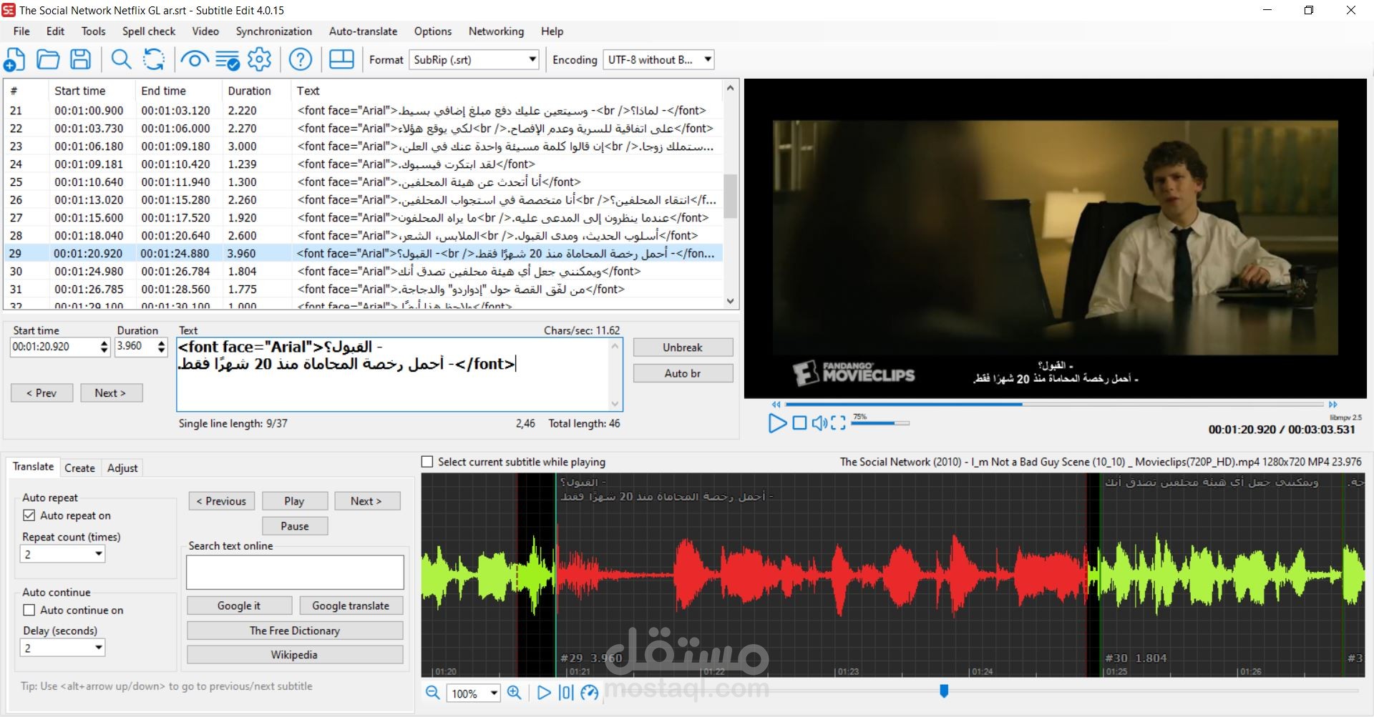
Task: Click the Start time column header
Action: coord(91,91)
